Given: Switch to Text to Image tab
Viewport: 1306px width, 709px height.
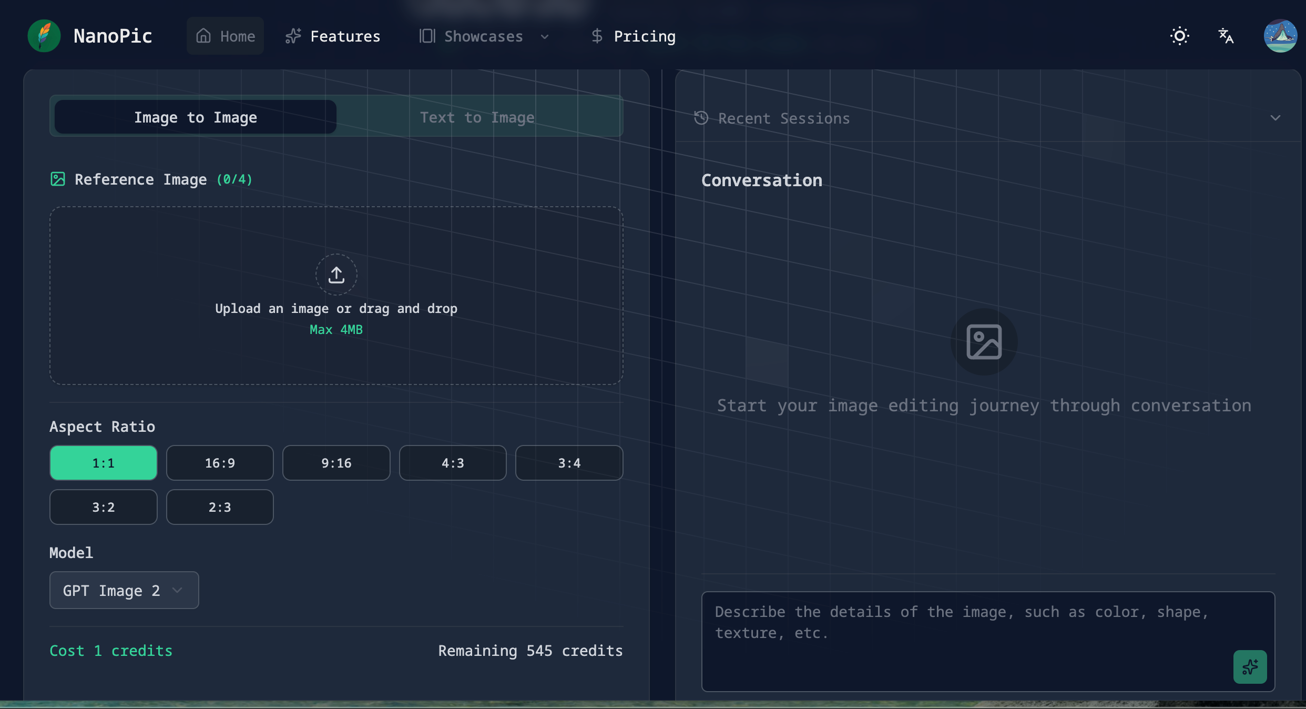Looking at the screenshot, I should (477, 117).
